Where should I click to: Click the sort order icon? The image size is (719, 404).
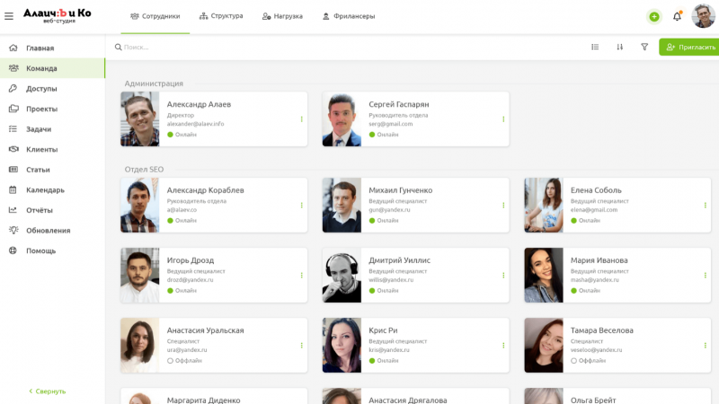click(x=619, y=47)
